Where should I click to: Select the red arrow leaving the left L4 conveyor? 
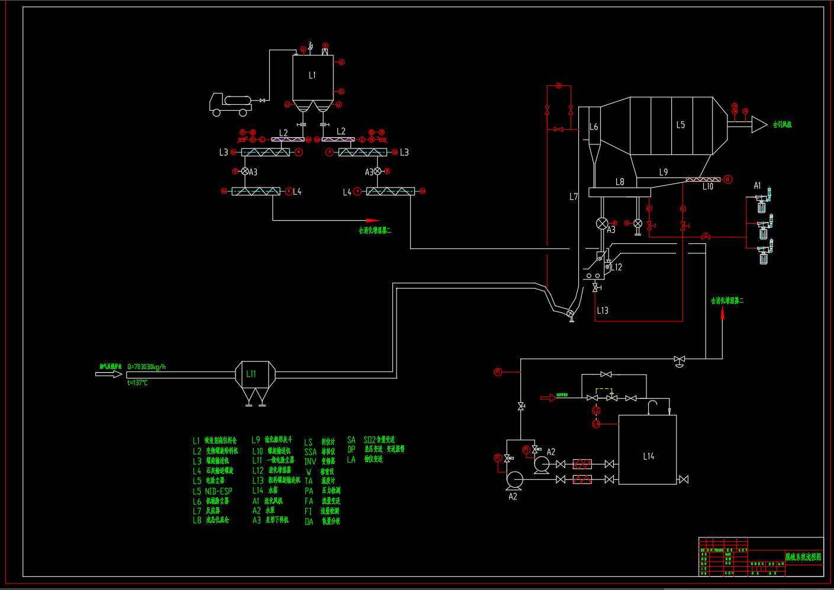click(x=373, y=221)
